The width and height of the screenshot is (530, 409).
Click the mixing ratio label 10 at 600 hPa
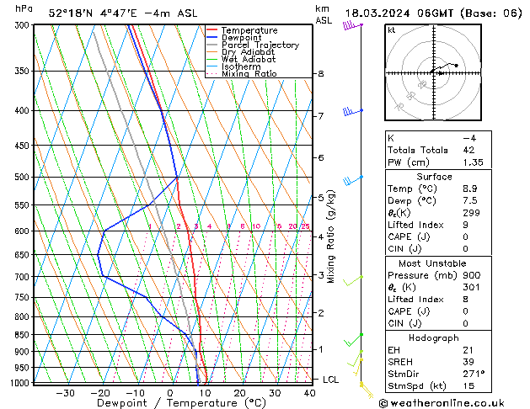coord(256,226)
